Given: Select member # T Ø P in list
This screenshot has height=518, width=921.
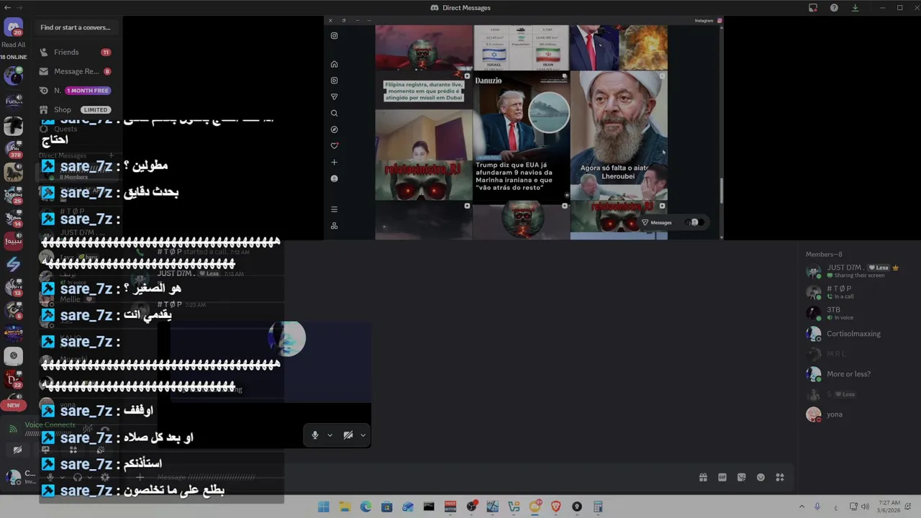Looking at the screenshot, I should (x=854, y=292).
